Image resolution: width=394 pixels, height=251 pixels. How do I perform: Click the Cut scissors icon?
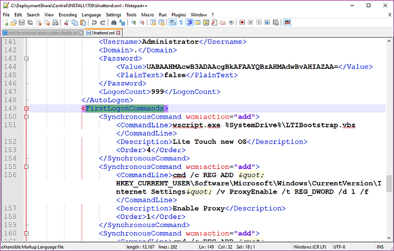66,22
